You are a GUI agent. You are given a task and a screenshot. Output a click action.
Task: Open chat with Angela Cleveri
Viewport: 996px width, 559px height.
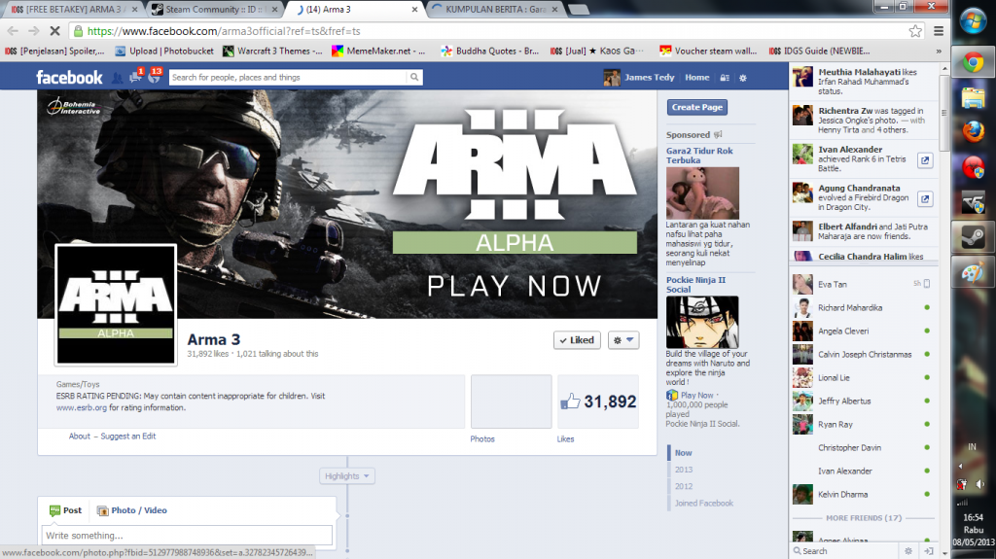click(864, 331)
